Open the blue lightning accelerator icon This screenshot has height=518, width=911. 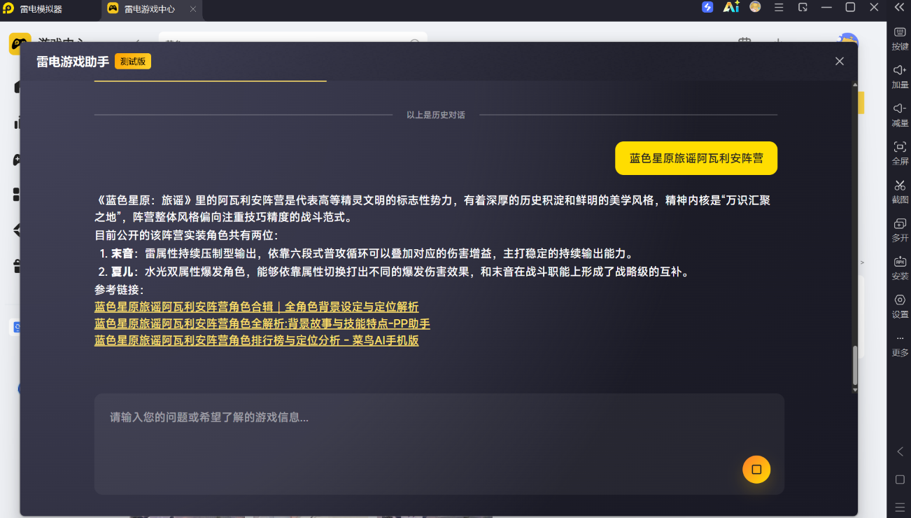[x=707, y=7]
